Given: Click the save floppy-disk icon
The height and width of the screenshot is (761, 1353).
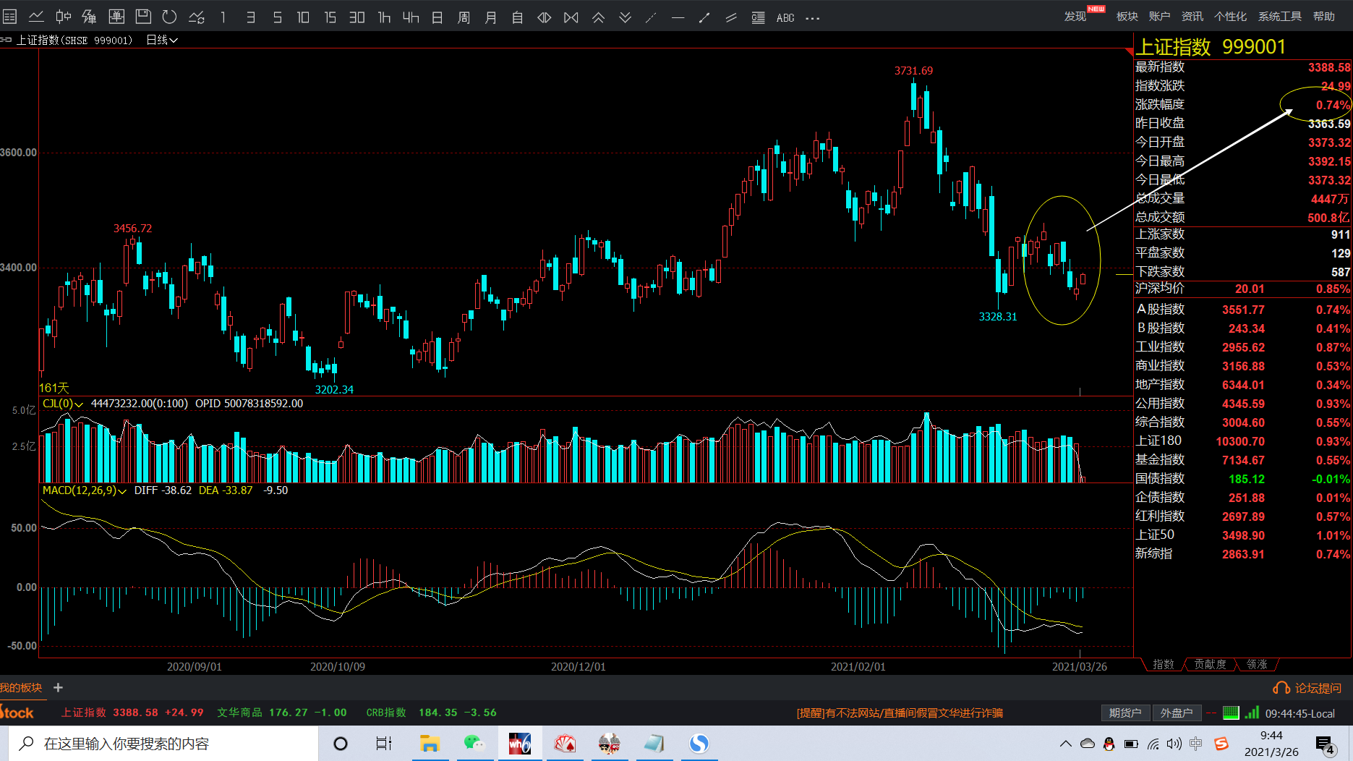Looking at the screenshot, I should pyautogui.click(x=143, y=17).
